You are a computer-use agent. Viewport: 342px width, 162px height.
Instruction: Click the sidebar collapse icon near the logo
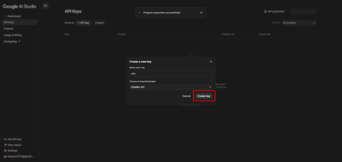tap(46, 6)
